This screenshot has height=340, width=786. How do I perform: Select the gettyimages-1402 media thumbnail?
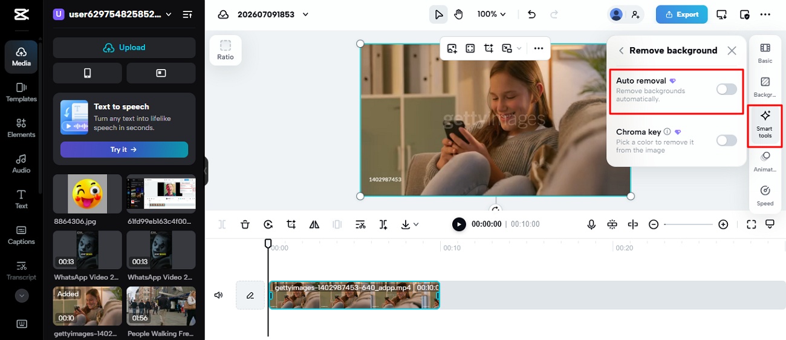click(x=87, y=306)
